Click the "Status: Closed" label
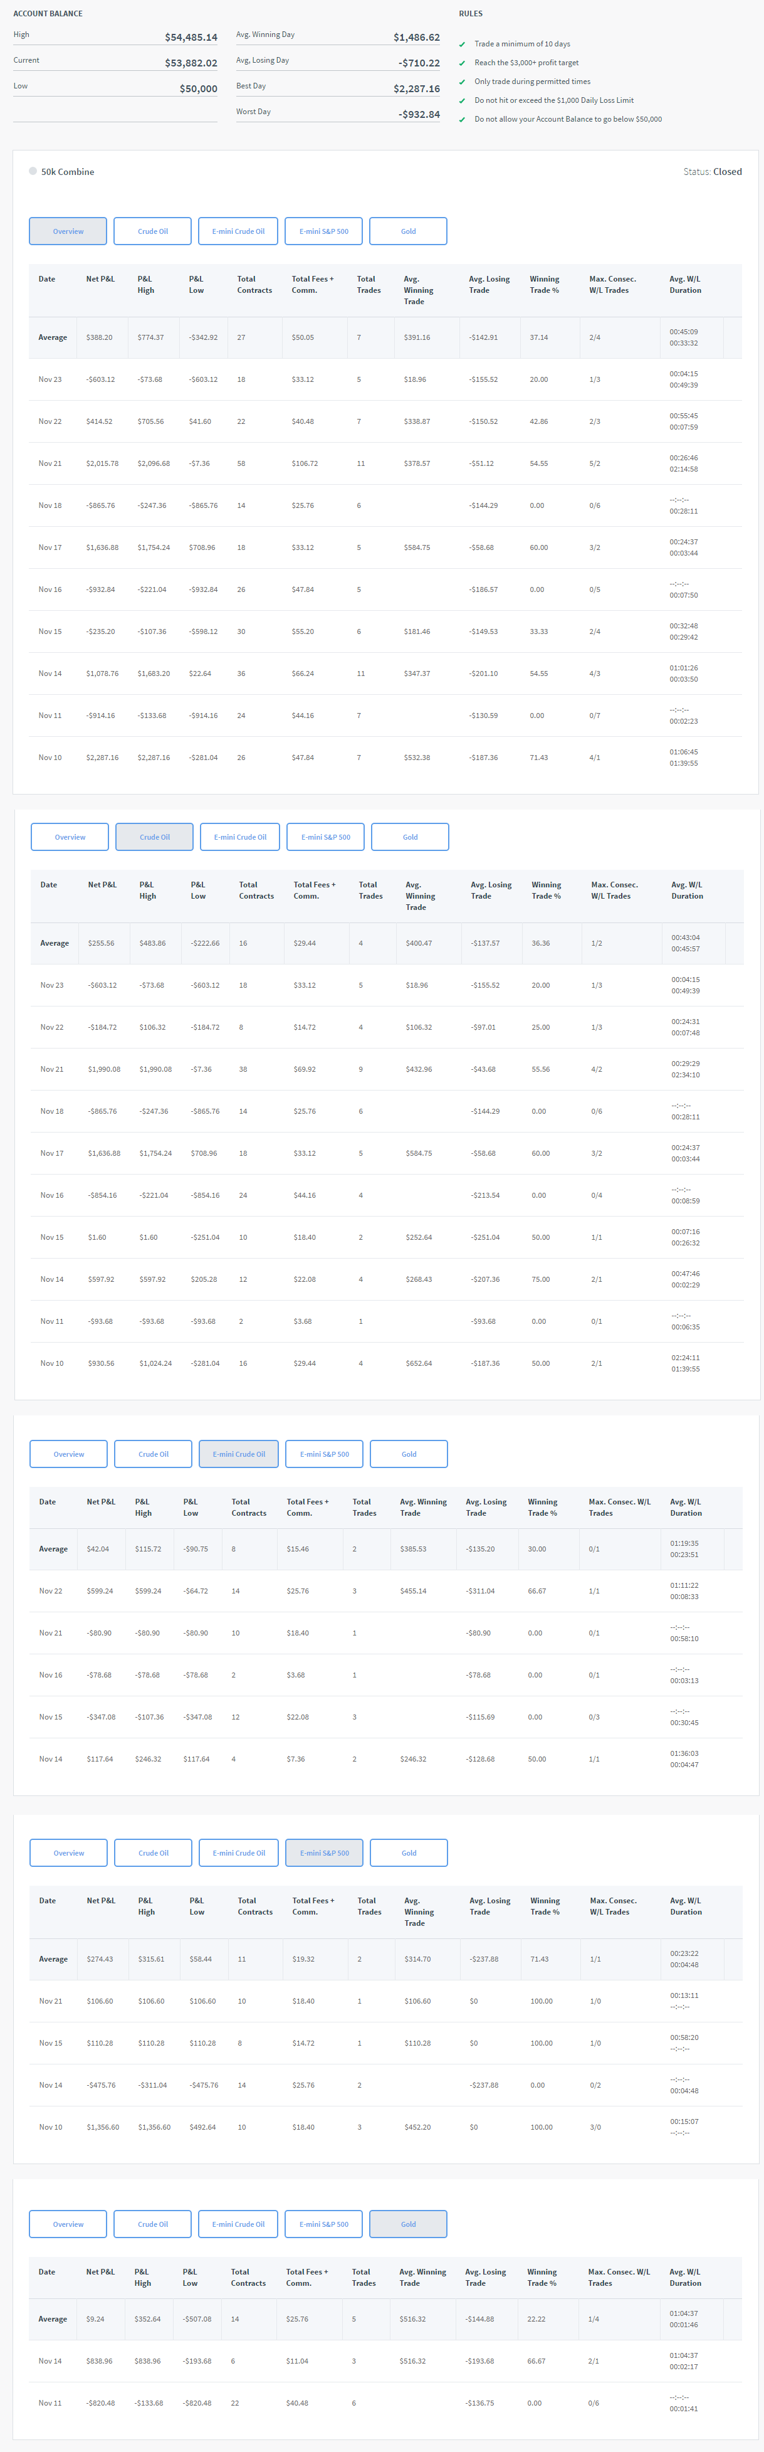Image resolution: width=764 pixels, height=2452 pixels. [712, 171]
